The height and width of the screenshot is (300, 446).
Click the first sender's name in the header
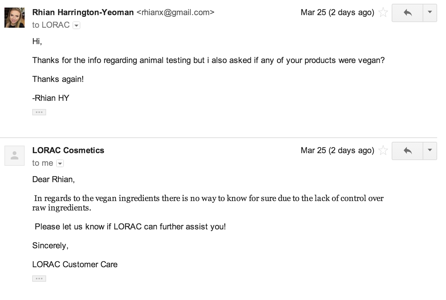(x=83, y=13)
